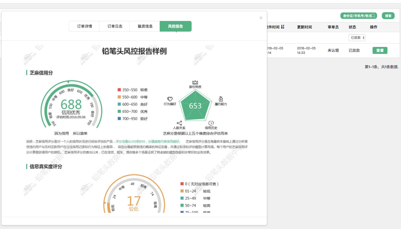
Task: Click the red 350~550 较差 swatch
Action: point(119,90)
